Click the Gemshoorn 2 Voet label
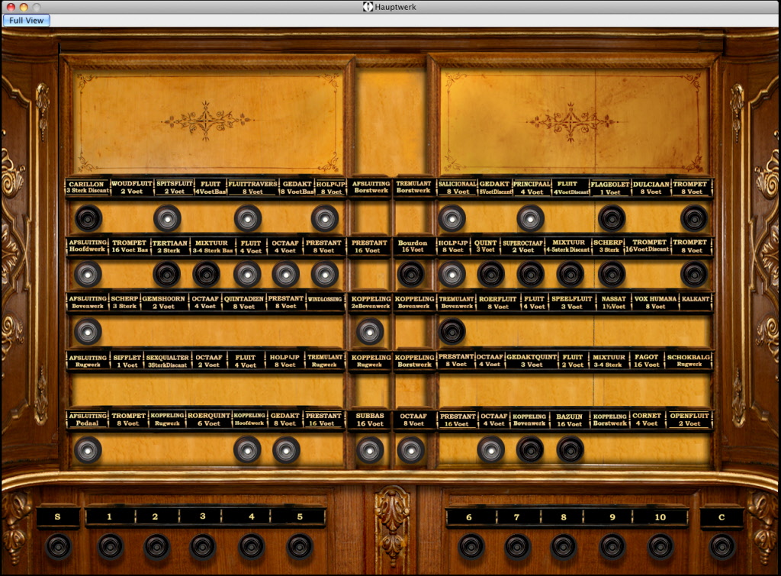This screenshot has height=576, width=781. pos(163,302)
